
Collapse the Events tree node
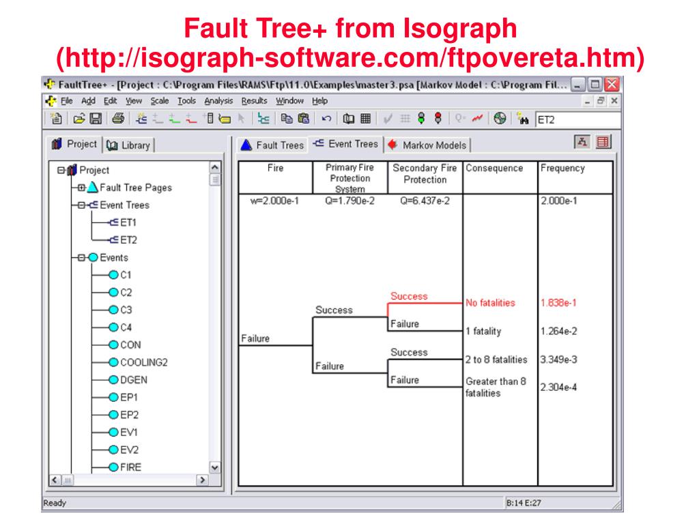click(81, 257)
